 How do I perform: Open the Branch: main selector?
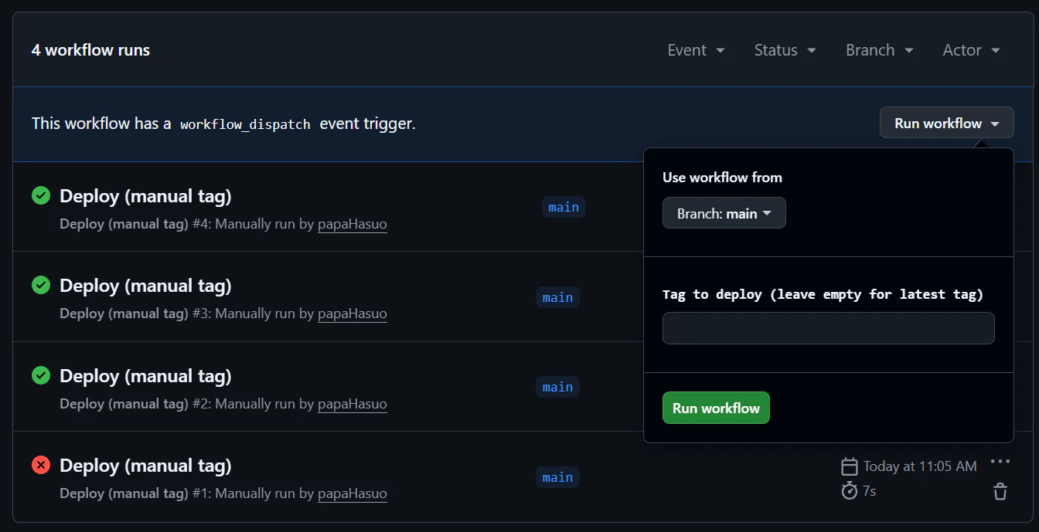[x=724, y=213]
